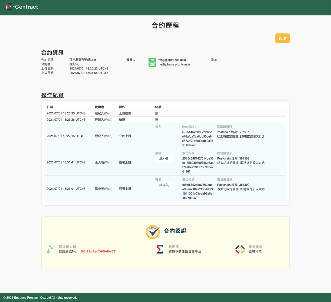This screenshot has height=302, width=331.
Task: Click 簽署上鏈 in 洪小美 row
Action: point(125,189)
